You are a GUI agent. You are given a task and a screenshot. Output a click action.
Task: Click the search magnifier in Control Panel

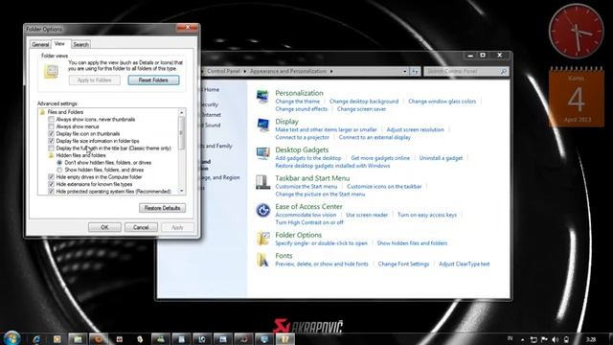pos(503,71)
